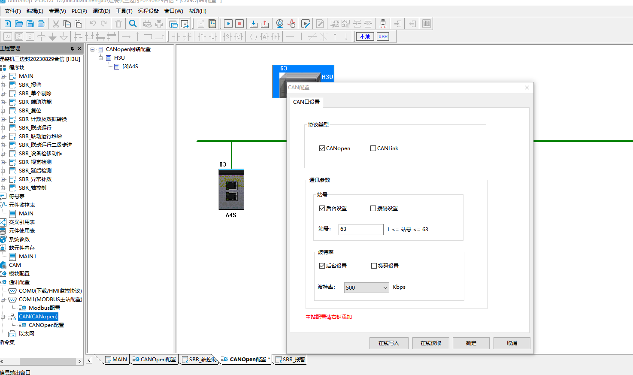This screenshot has height=375, width=633.
Task: Open a project with the folder icon
Action: click(x=19, y=24)
